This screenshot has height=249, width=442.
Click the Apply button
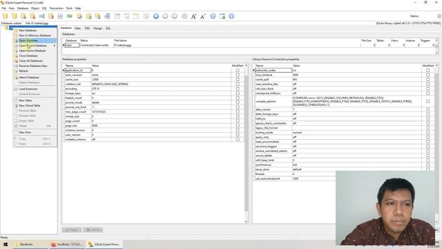pyautogui.click(x=72, y=230)
